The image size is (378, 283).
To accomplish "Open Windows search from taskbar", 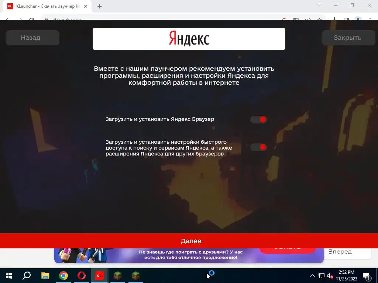I will (27, 276).
